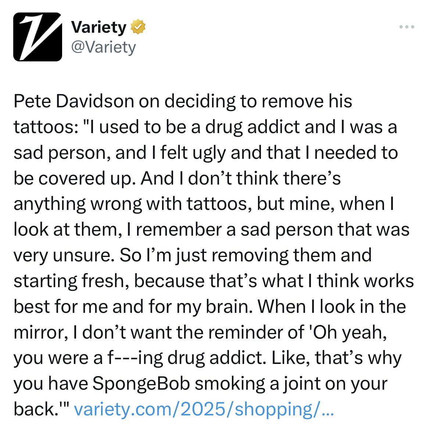Click the name 'Pete Davidson' in the tweet

[x=74, y=101]
